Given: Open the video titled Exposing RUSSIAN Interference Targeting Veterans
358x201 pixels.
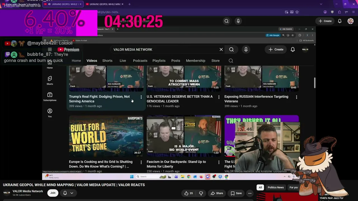Looking at the screenshot, I should [x=256, y=99].
